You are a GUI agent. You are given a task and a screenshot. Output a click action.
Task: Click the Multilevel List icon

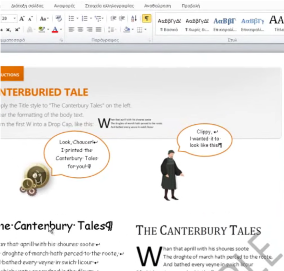click(98, 18)
